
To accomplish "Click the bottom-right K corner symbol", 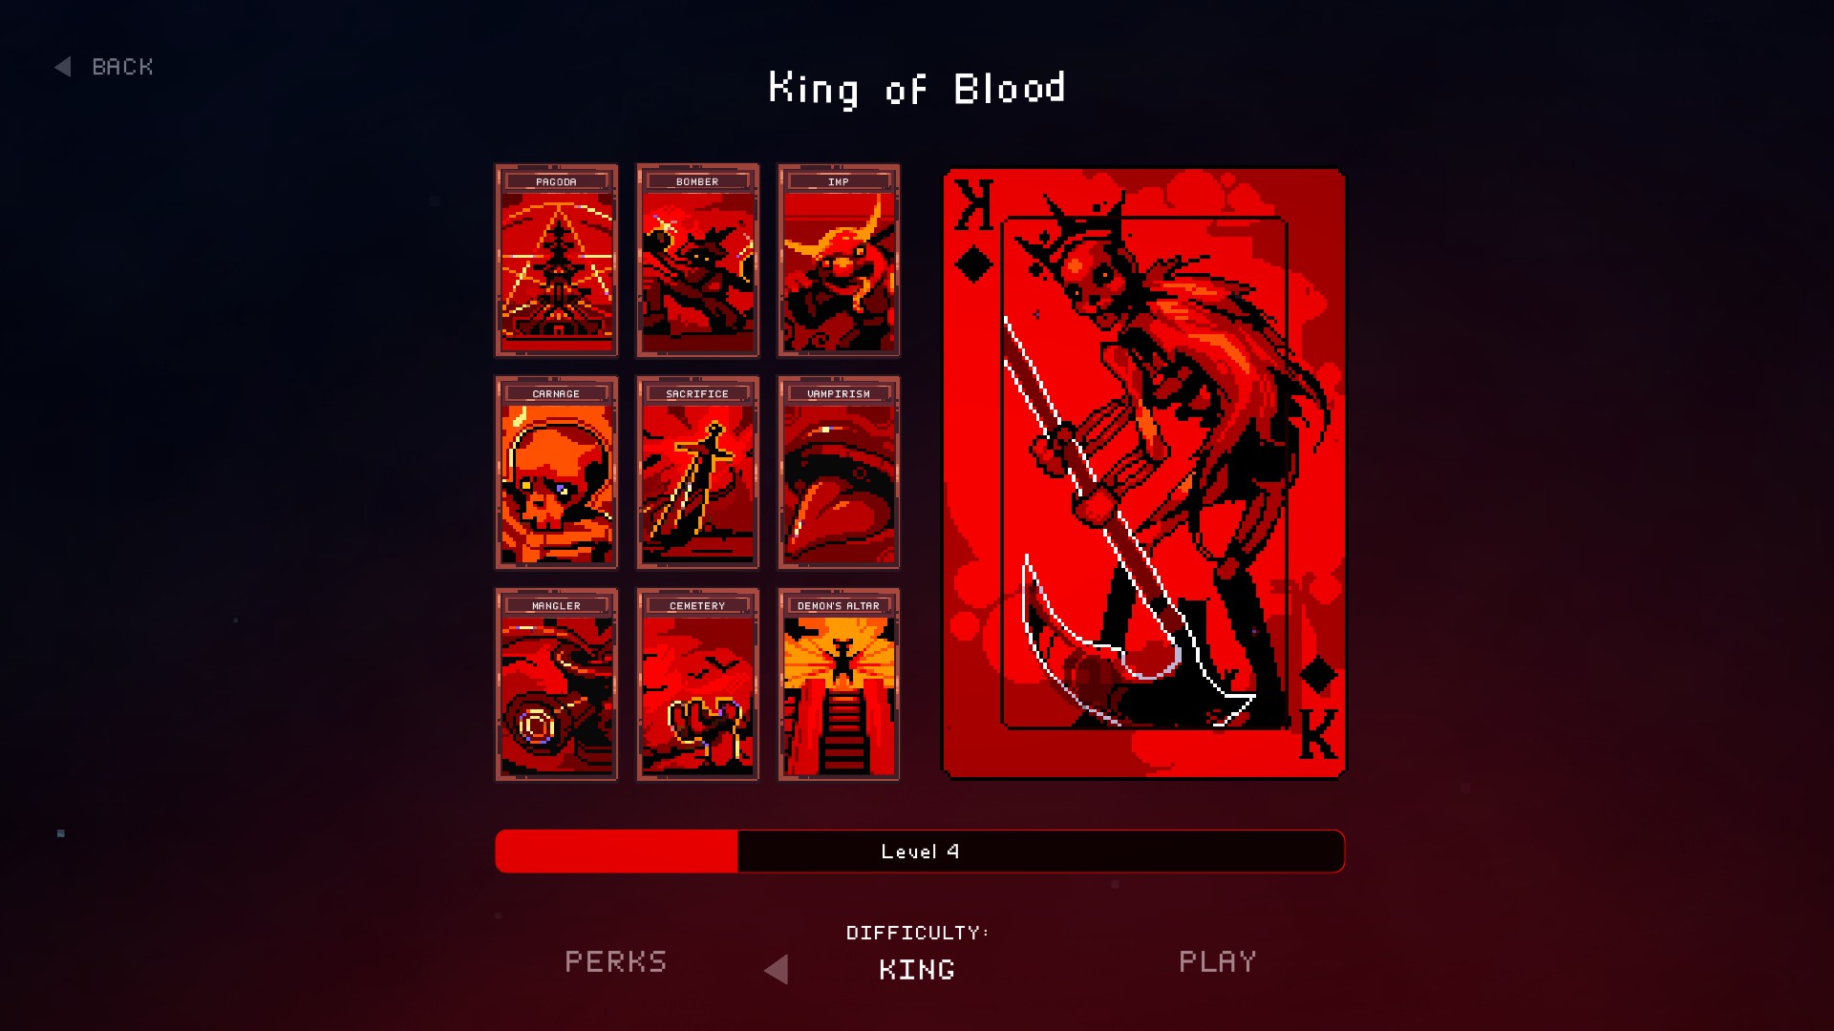I will [x=1318, y=709].
